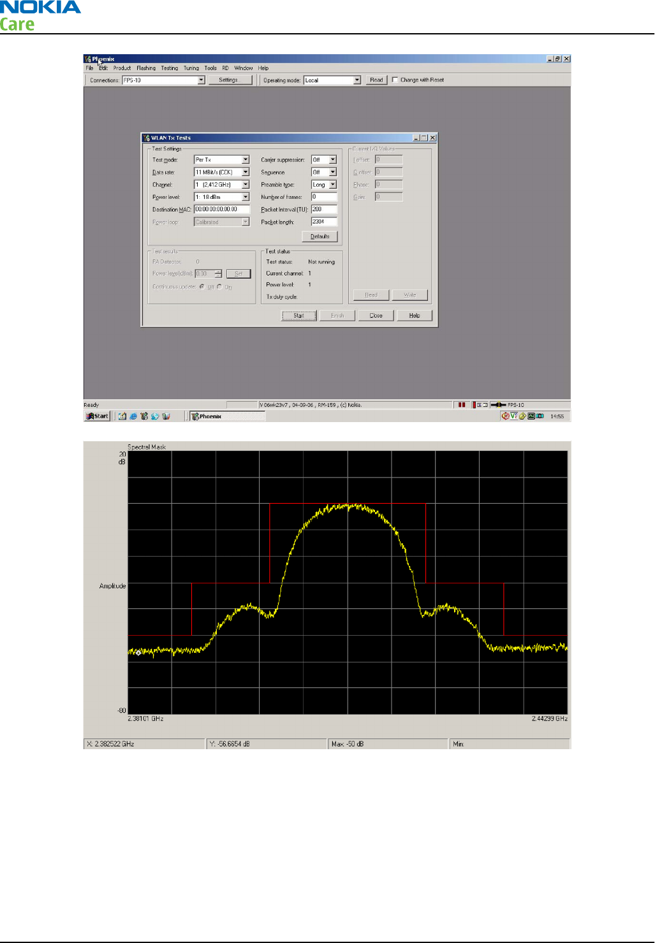Click the Help button in WLAN Tx Tests
The width and height of the screenshot is (655, 943).
(415, 316)
